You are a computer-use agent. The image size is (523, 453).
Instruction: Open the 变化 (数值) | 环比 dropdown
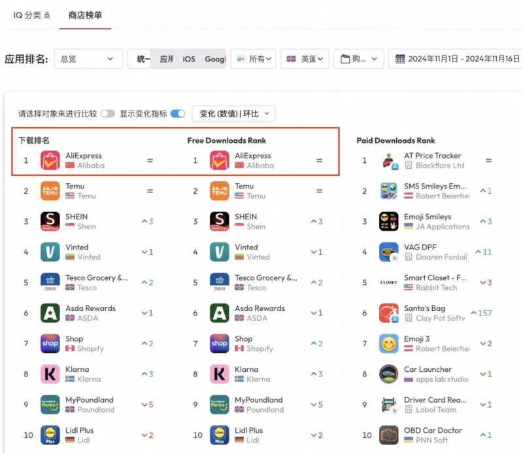233,114
